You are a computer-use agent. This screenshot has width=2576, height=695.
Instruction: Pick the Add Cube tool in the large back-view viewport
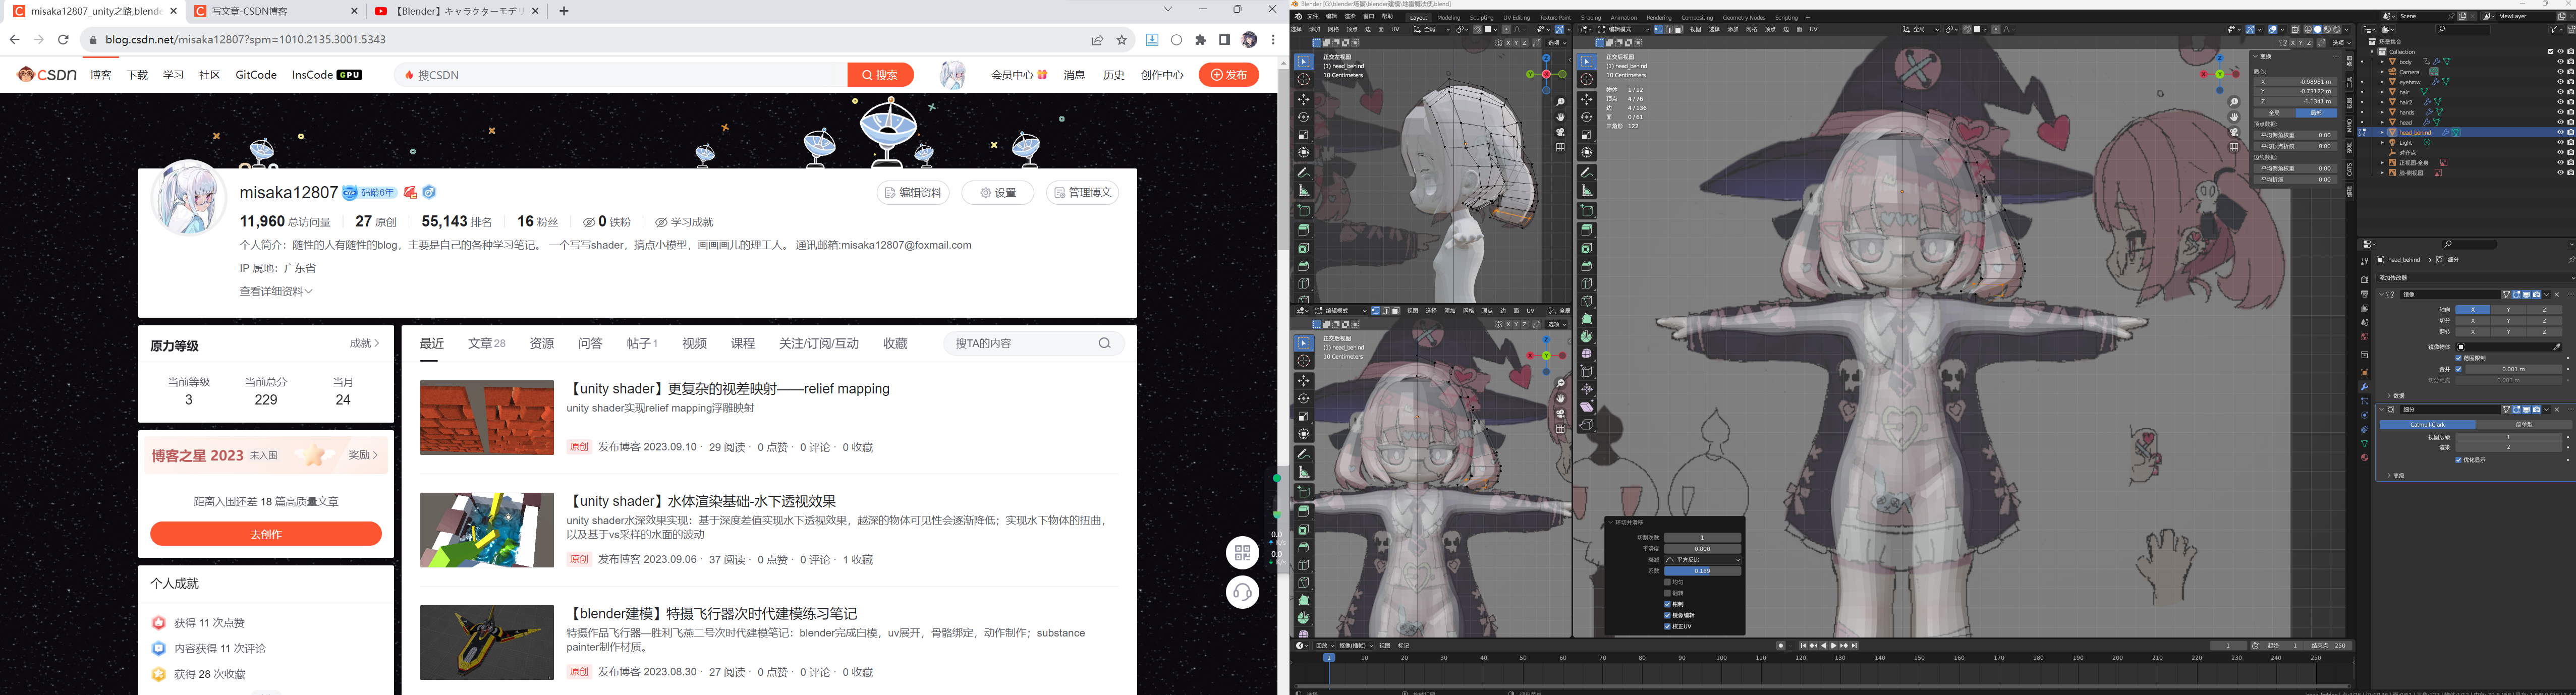(1587, 210)
